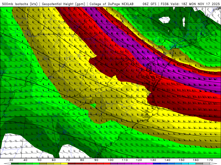Click the '170' legend scale label
The height and width of the screenshot is (165, 221).
click(210, 160)
